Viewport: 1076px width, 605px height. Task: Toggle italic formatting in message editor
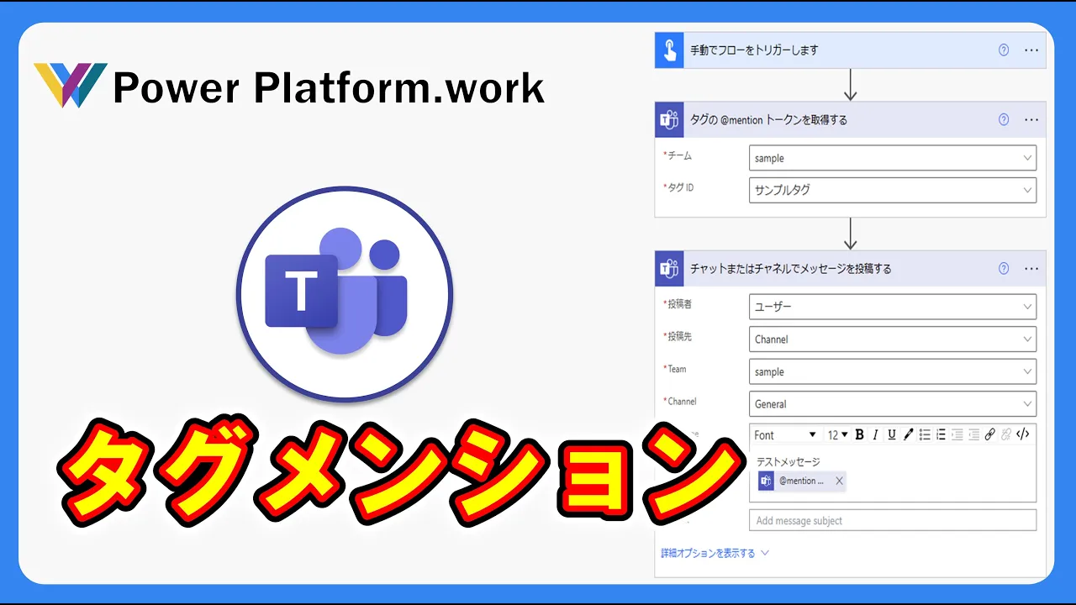pos(875,434)
